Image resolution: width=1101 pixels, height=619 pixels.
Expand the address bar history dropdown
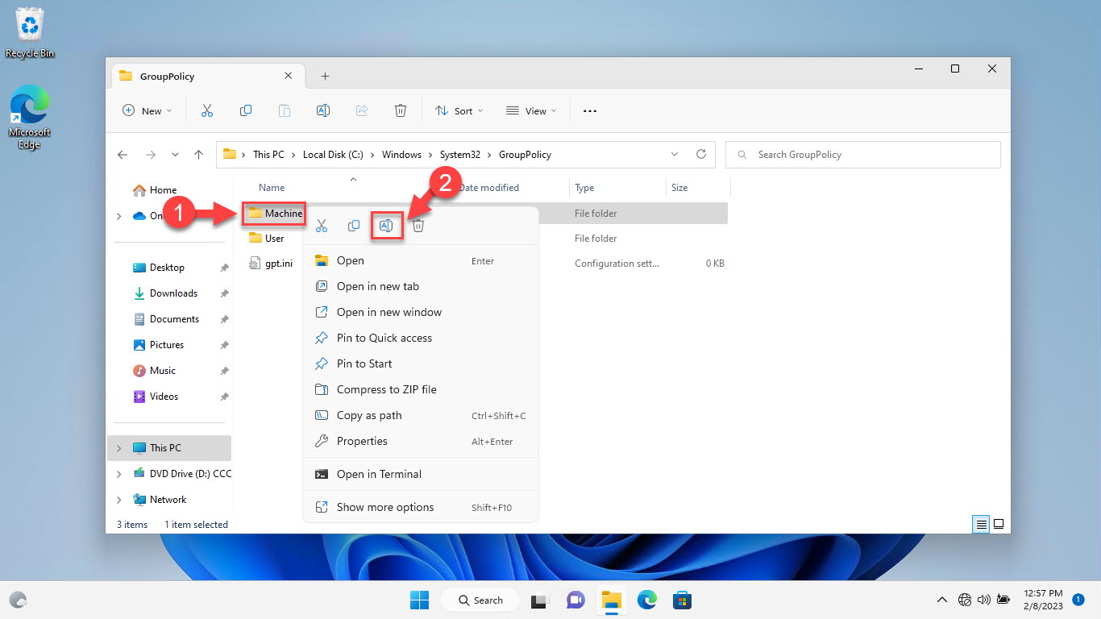pyautogui.click(x=675, y=154)
